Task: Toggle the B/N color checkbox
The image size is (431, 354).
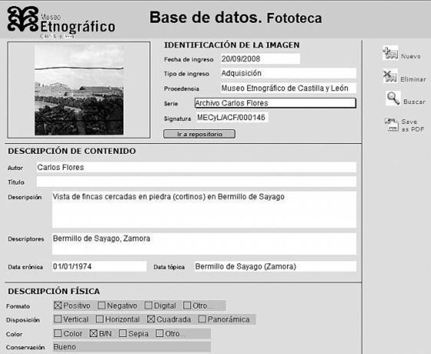Action: [x=93, y=334]
